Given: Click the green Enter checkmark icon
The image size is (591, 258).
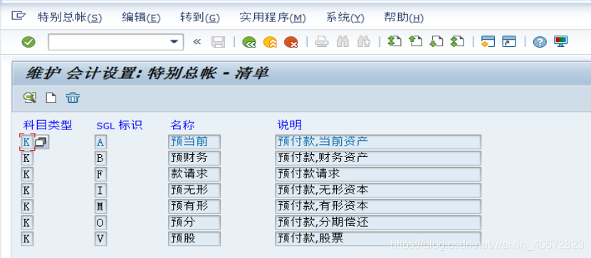Looking at the screenshot, I should pyautogui.click(x=28, y=42).
